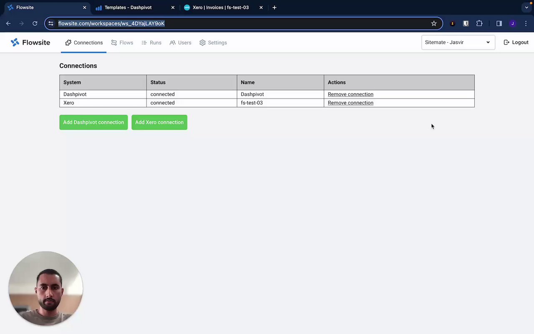Screen dimensions: 534x334
Task: Click the Connections puzzle icon in nav
Action: 68,43
